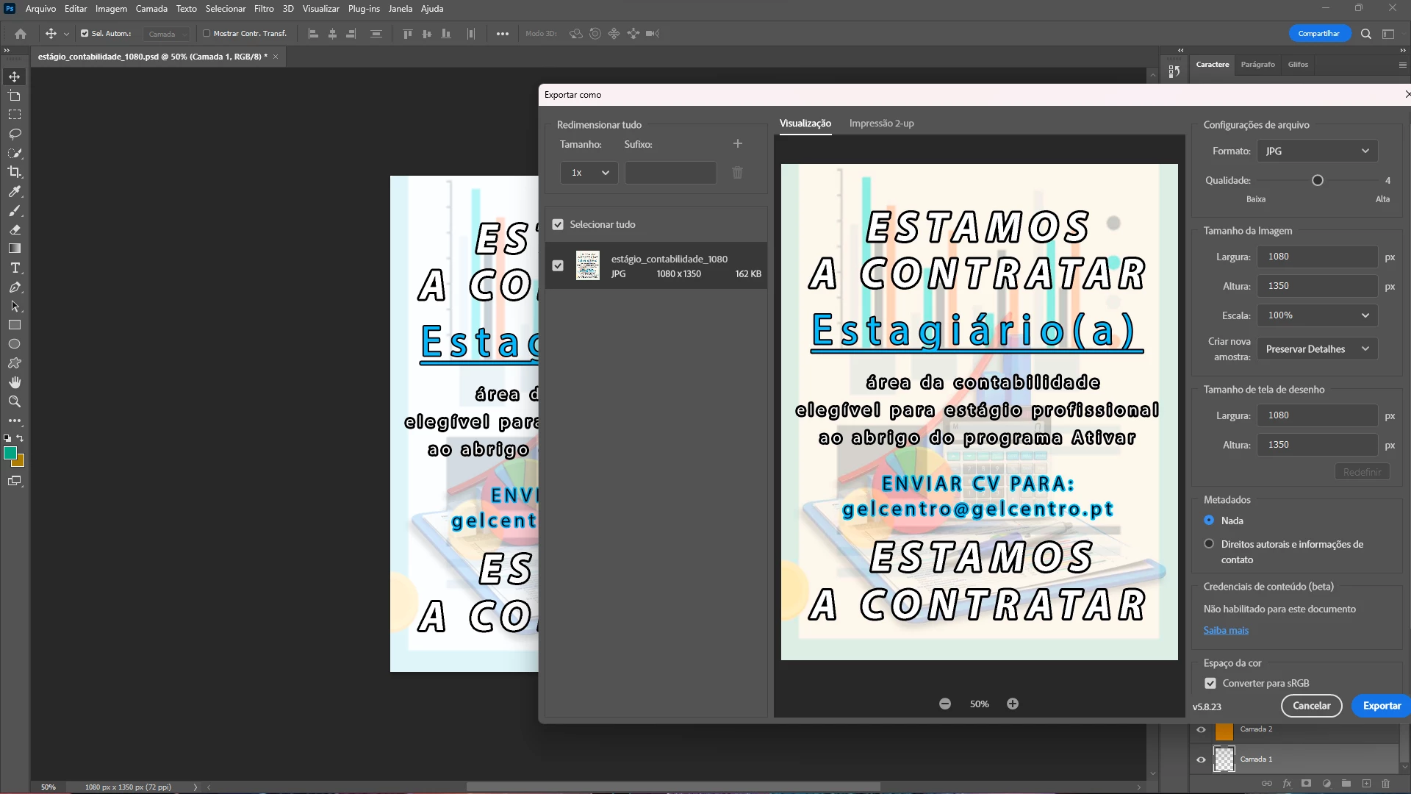Uncheck Converter para sRGB checkbox
Viewport: 1411px width, 794px height.
1210,683
